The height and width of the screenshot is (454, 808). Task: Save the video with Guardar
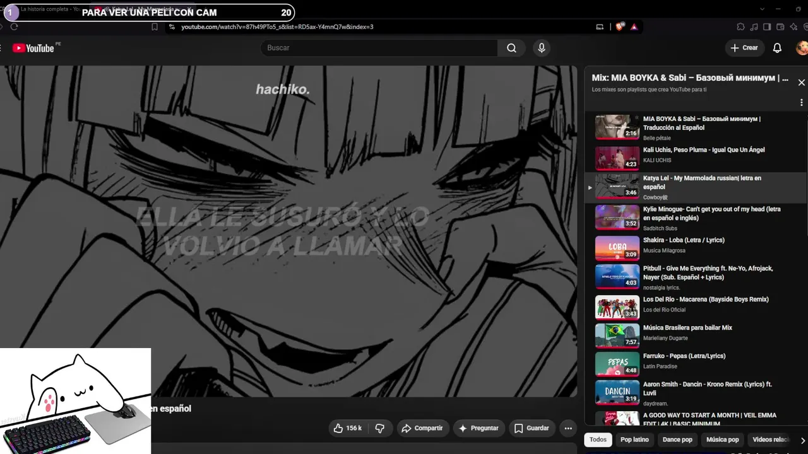(532, 428)
